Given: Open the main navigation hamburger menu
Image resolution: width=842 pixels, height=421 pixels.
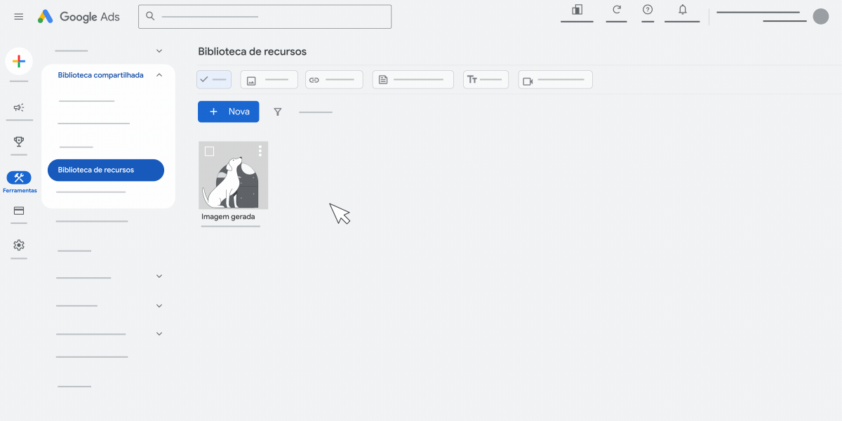Looking at the screenshot, I should 18,16.
